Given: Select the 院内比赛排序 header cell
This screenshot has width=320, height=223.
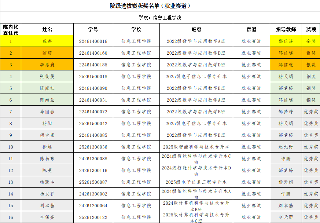Looking at the screenshot, I should [x=11, y=29].
